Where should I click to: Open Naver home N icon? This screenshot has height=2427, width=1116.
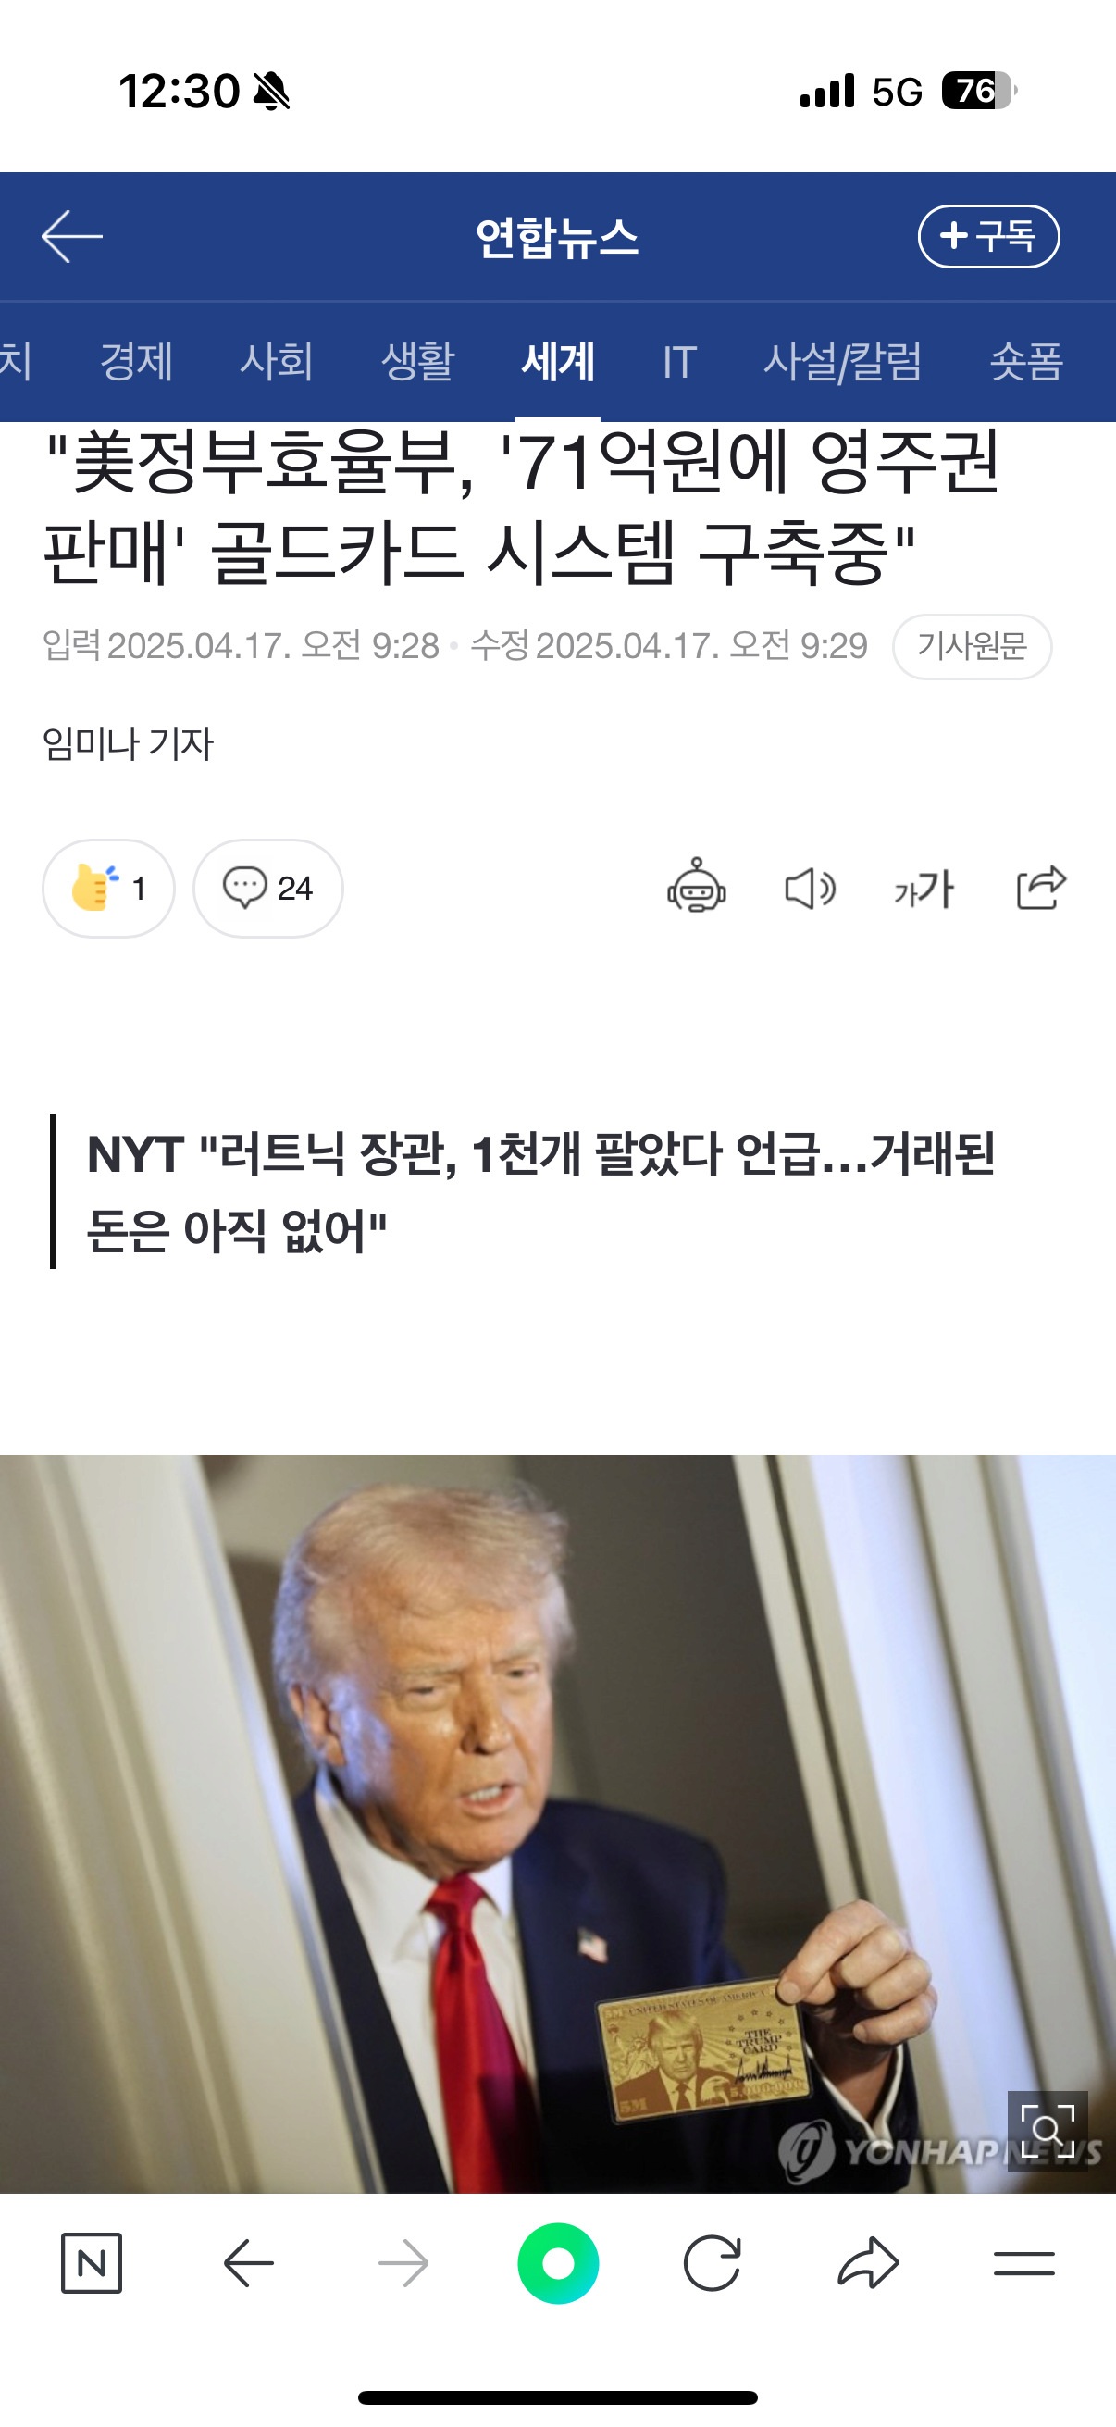92,2262
